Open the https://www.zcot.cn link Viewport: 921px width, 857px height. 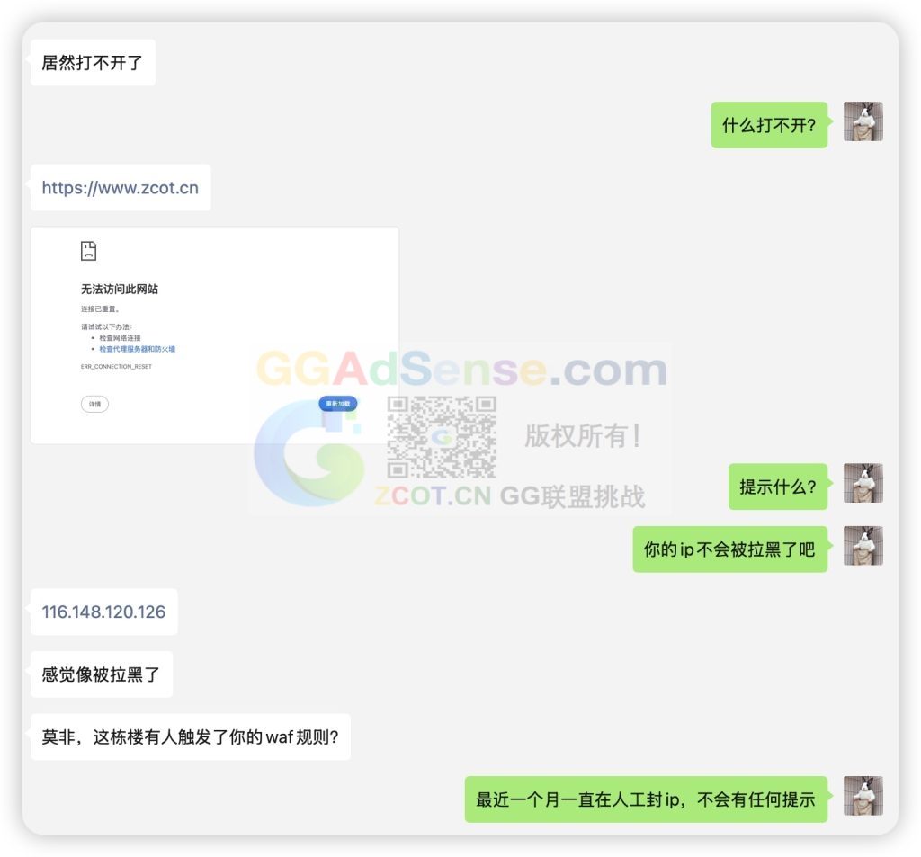click(x=120, y=188)
